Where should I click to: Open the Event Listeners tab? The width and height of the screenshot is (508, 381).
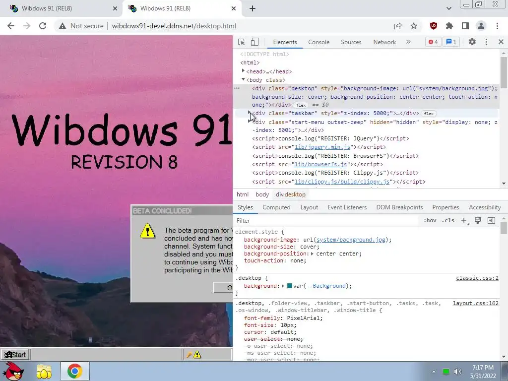click(347, 207)
